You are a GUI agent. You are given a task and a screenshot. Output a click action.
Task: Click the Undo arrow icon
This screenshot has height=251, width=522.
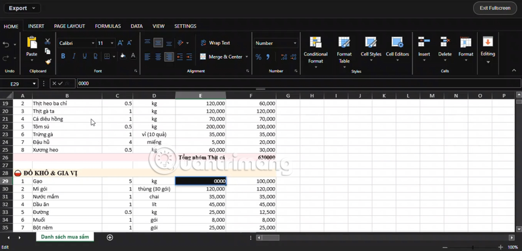pos(6,44)
